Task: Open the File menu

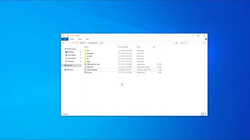Action: tap(65, 39)
